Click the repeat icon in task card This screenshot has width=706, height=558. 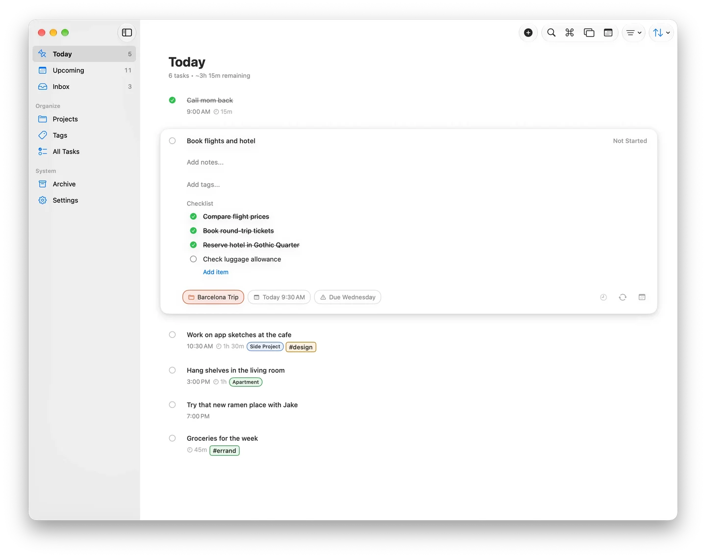coord(623,297)
